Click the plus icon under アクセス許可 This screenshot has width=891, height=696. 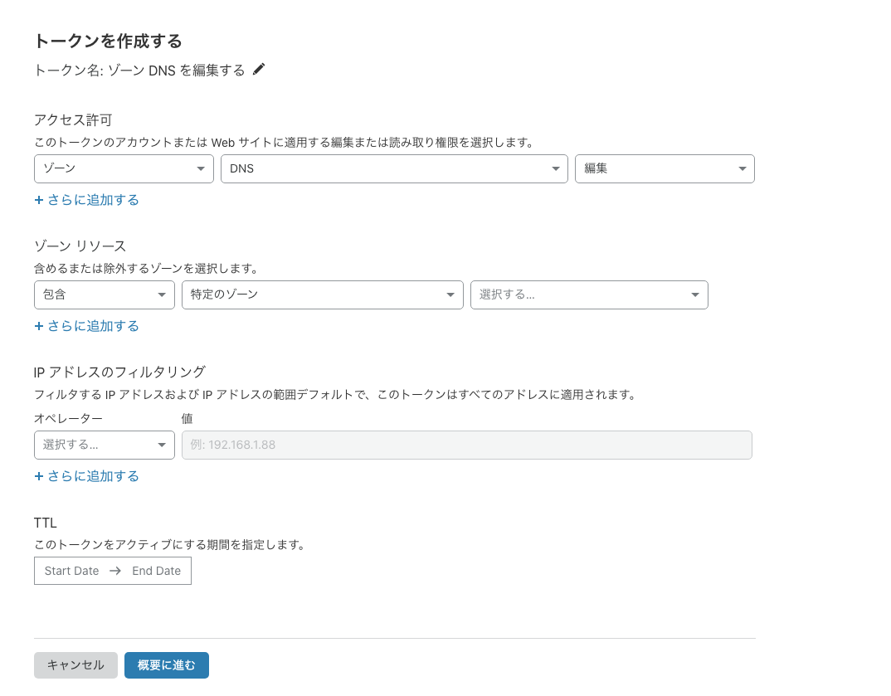pos(39,200)
